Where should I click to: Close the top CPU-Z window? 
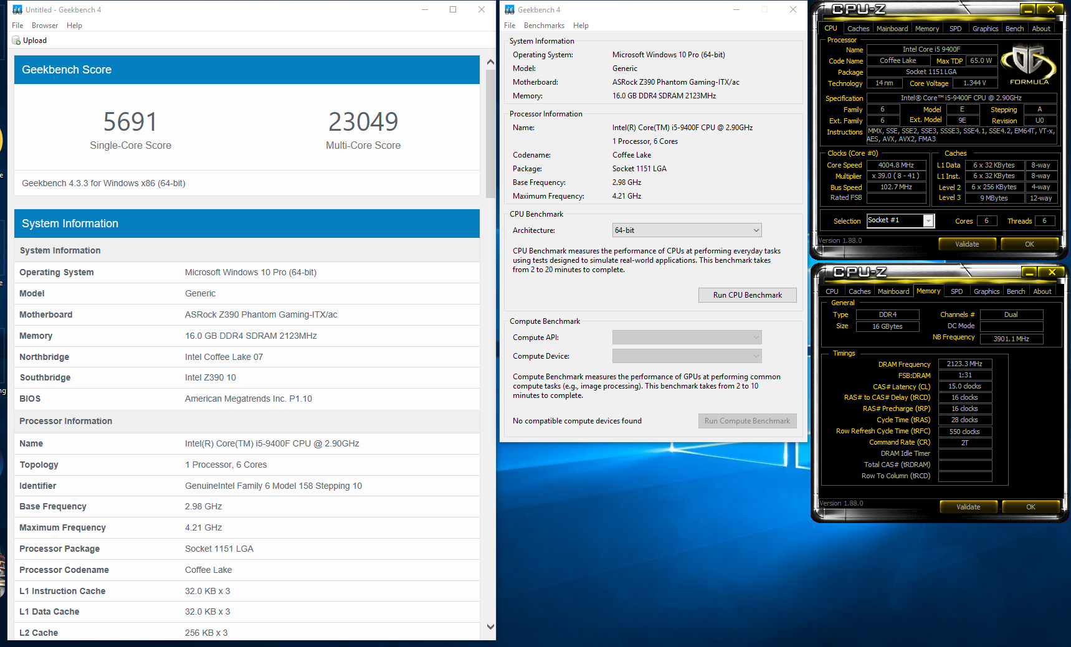pos(1051,9)
